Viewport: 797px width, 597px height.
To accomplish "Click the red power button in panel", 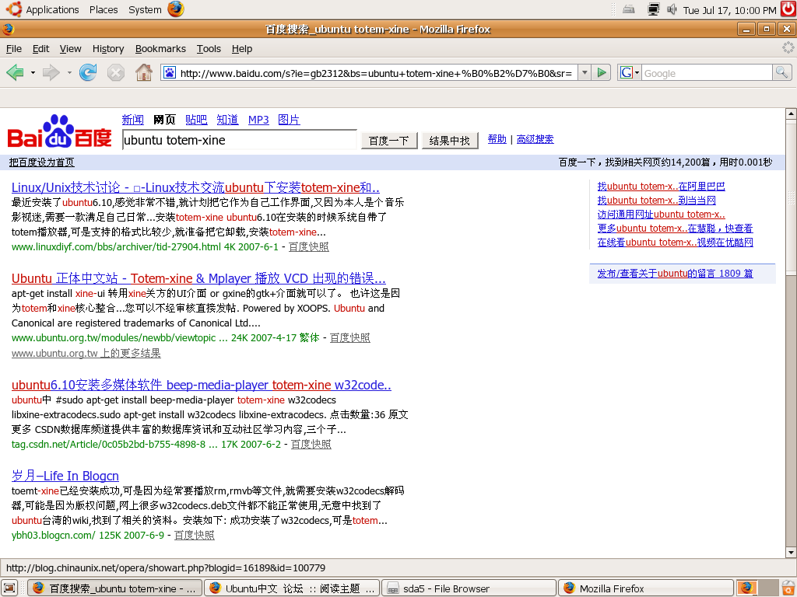I will click(788, 9).
